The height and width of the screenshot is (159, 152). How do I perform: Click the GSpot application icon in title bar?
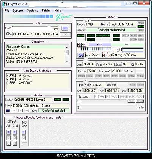coord(5,4)
